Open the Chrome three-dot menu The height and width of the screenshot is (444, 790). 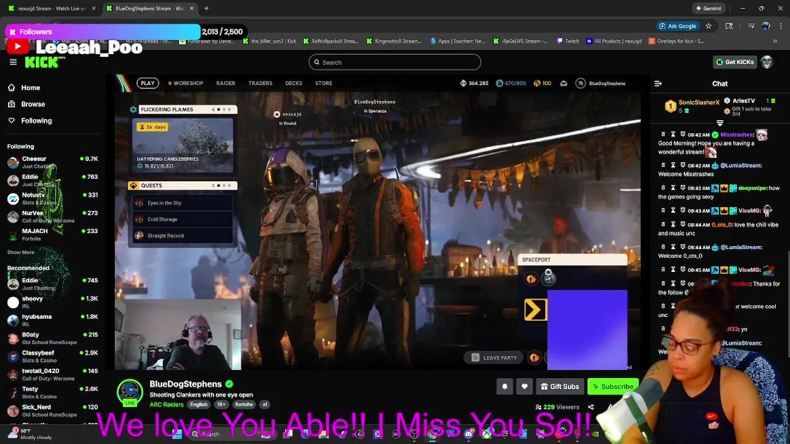point(780,26)
